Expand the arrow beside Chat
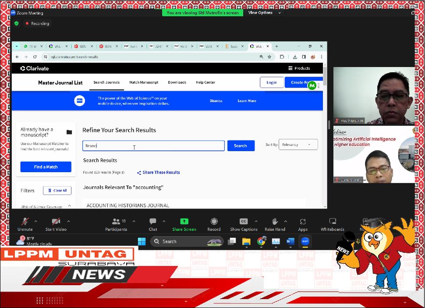 pyautogui.click(x=164, y=222)
